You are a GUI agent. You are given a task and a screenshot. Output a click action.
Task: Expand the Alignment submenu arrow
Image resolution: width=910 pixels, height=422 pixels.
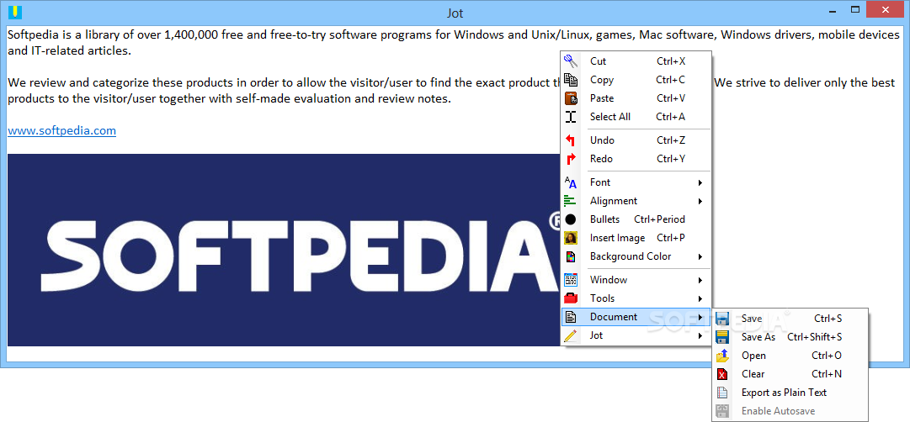coord(700,201)
